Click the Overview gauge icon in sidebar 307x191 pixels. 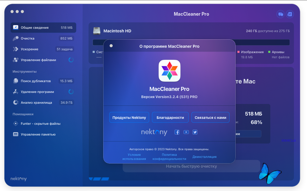(x=16, y=27)
